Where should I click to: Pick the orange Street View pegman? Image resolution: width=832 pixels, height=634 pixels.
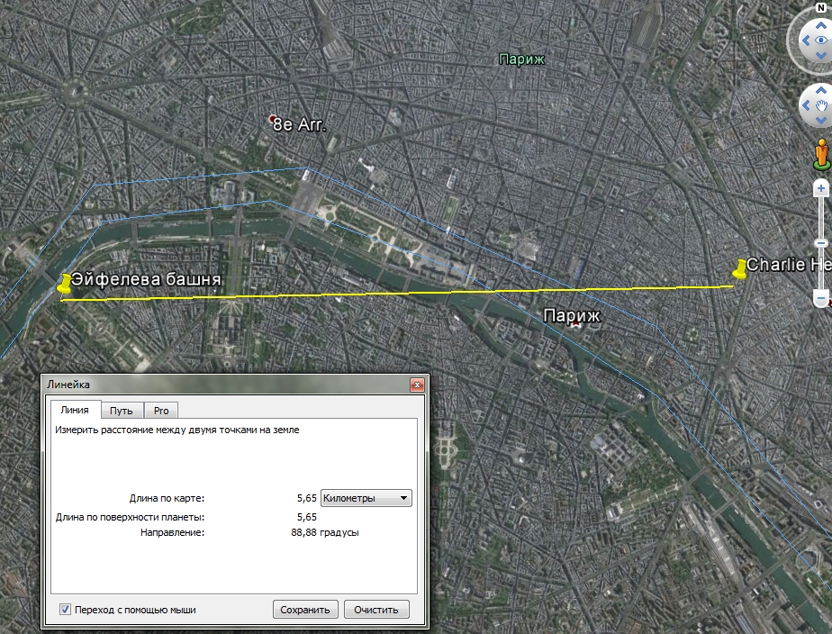click(822, 154)
